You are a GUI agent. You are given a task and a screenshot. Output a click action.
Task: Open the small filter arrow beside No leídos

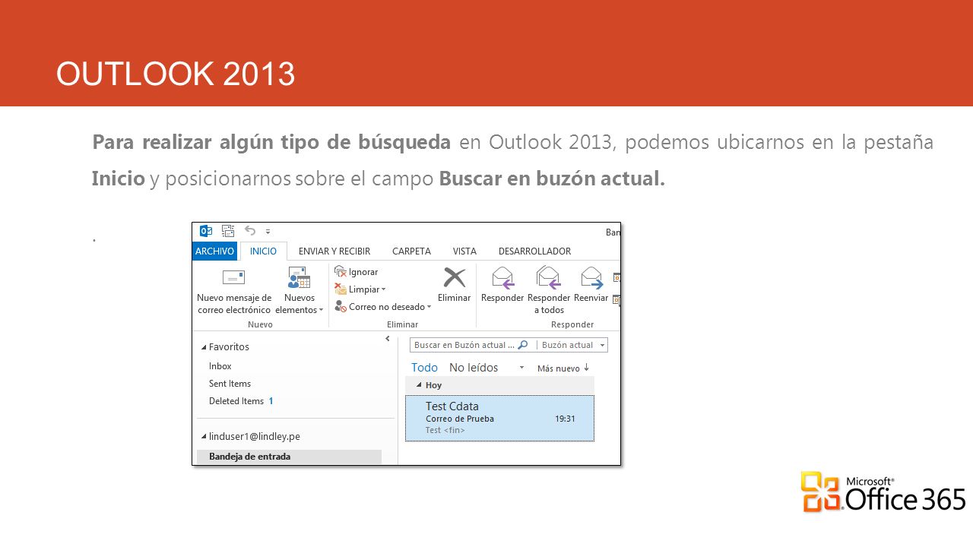coord(521,368)
